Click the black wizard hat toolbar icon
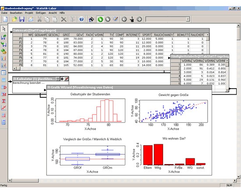The height and width of the screenshot is (193, 241). tap(132, 19)
